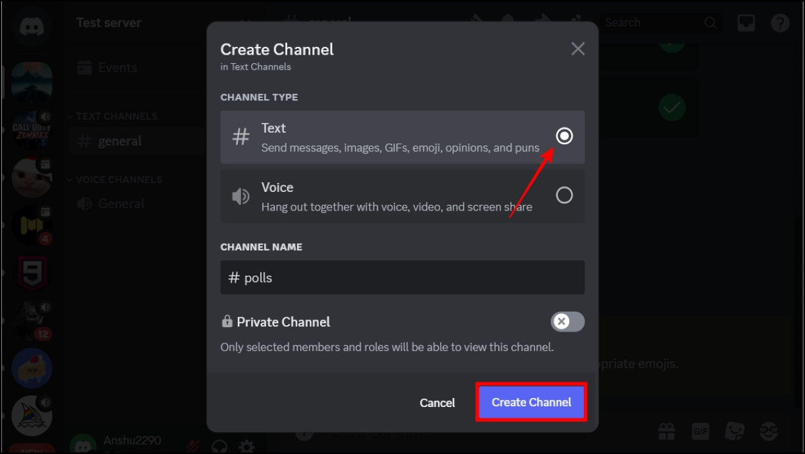The width and height of the screenshot is (805, 454).
Task: Unmute the crossed-out microphone icon
Action: pos(193,446)
